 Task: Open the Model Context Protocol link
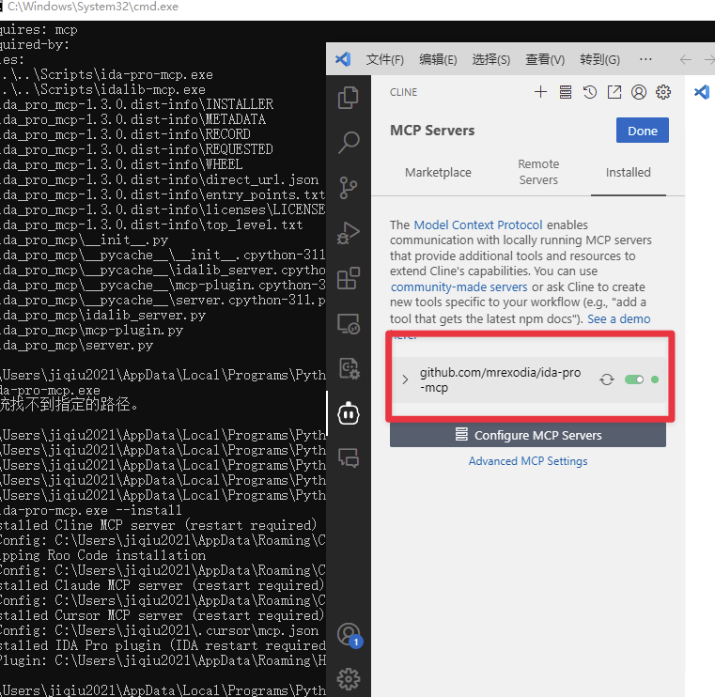pyautogui.click(x=478, y=225)
